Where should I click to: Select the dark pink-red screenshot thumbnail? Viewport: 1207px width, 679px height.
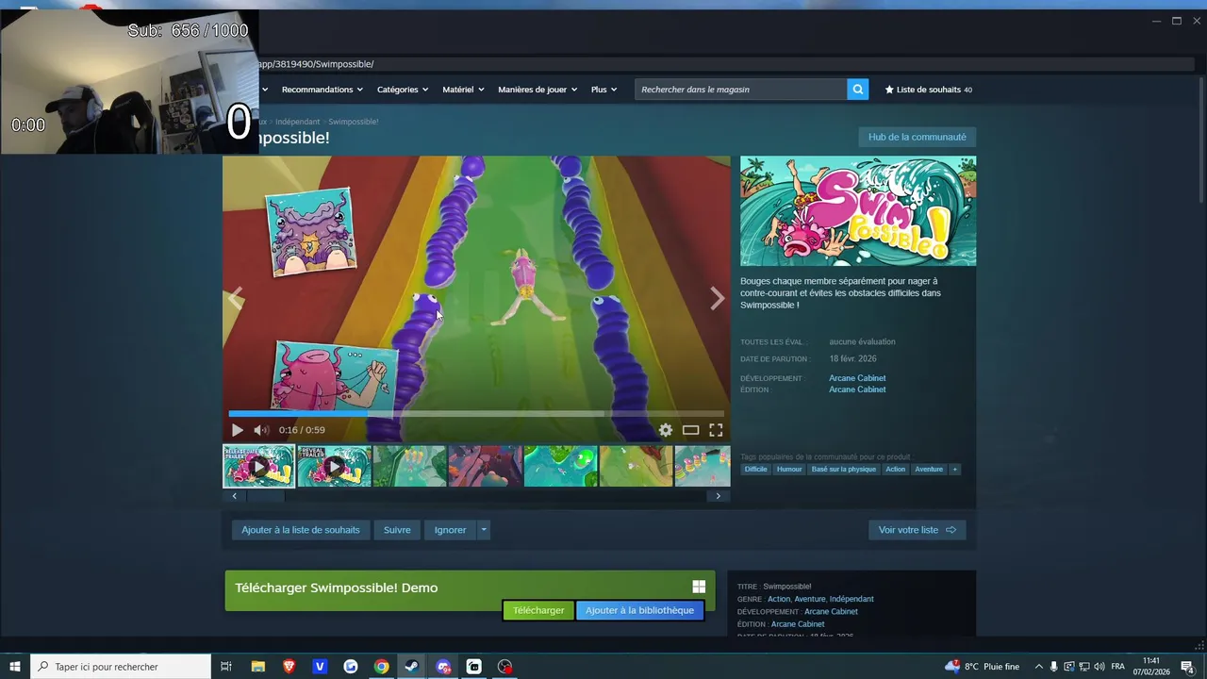click(x=485, y=466)
